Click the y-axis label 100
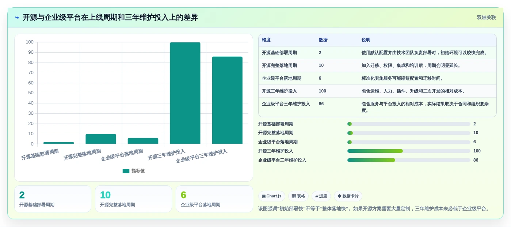Image resolution: width=511 pixels, height=227 pixels. click(30, 42)
